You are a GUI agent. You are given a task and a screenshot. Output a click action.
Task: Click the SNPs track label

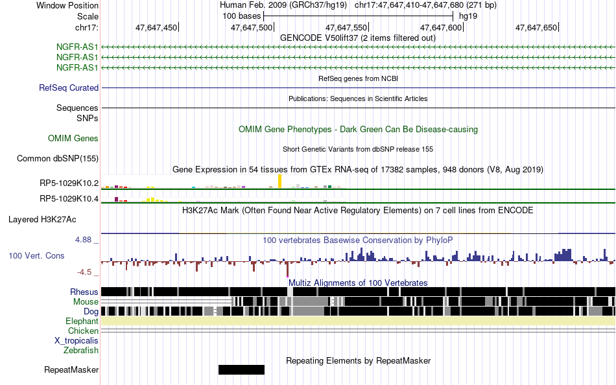(x=88, y=118)
